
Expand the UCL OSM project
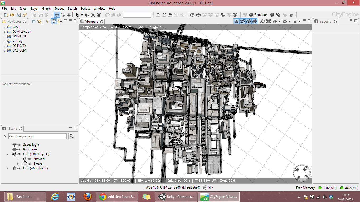(4, 50)
